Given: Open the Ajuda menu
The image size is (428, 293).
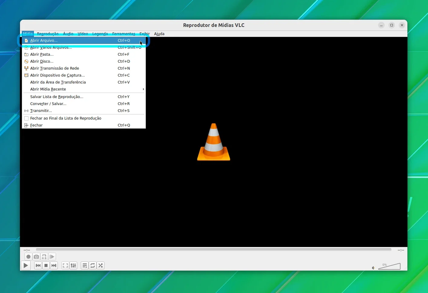Looking at the screenshot, I should click(x=159, y=34).
